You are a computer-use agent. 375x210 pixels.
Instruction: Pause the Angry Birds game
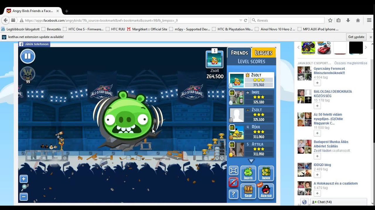[x=28, y=56]
